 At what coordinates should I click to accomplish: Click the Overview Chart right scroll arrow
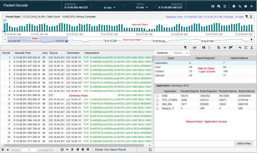pos(251,40)
